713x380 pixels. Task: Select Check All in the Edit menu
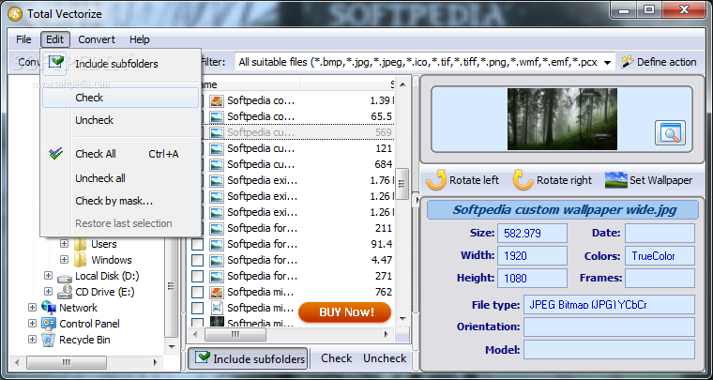tap(120, 154)
